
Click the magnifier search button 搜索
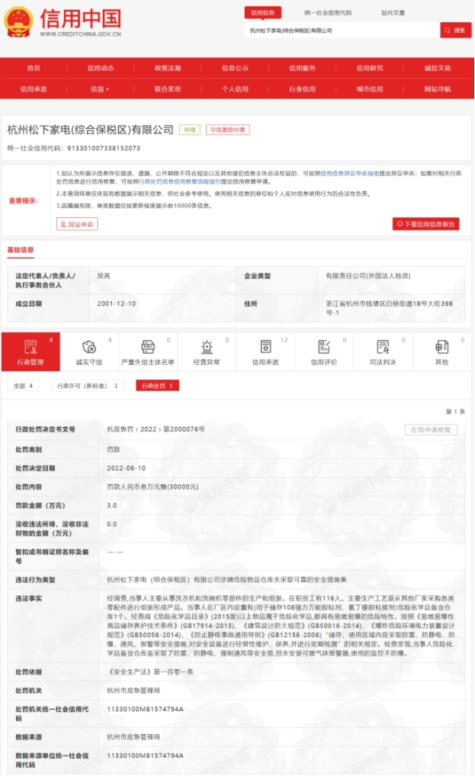(x=455, y=30)
